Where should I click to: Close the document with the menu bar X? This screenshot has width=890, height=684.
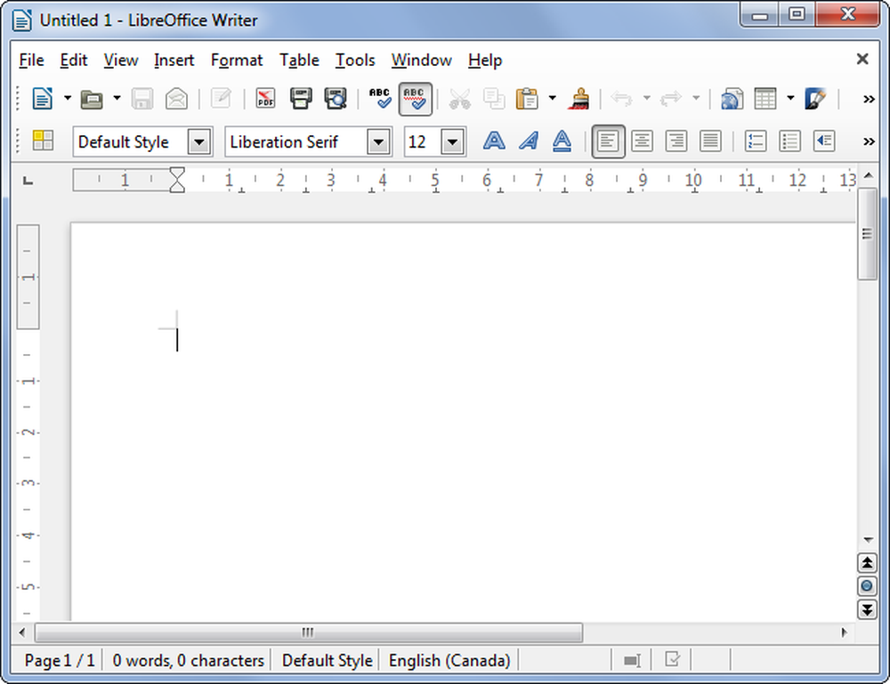pyautogui.click(x=862, y=59)
